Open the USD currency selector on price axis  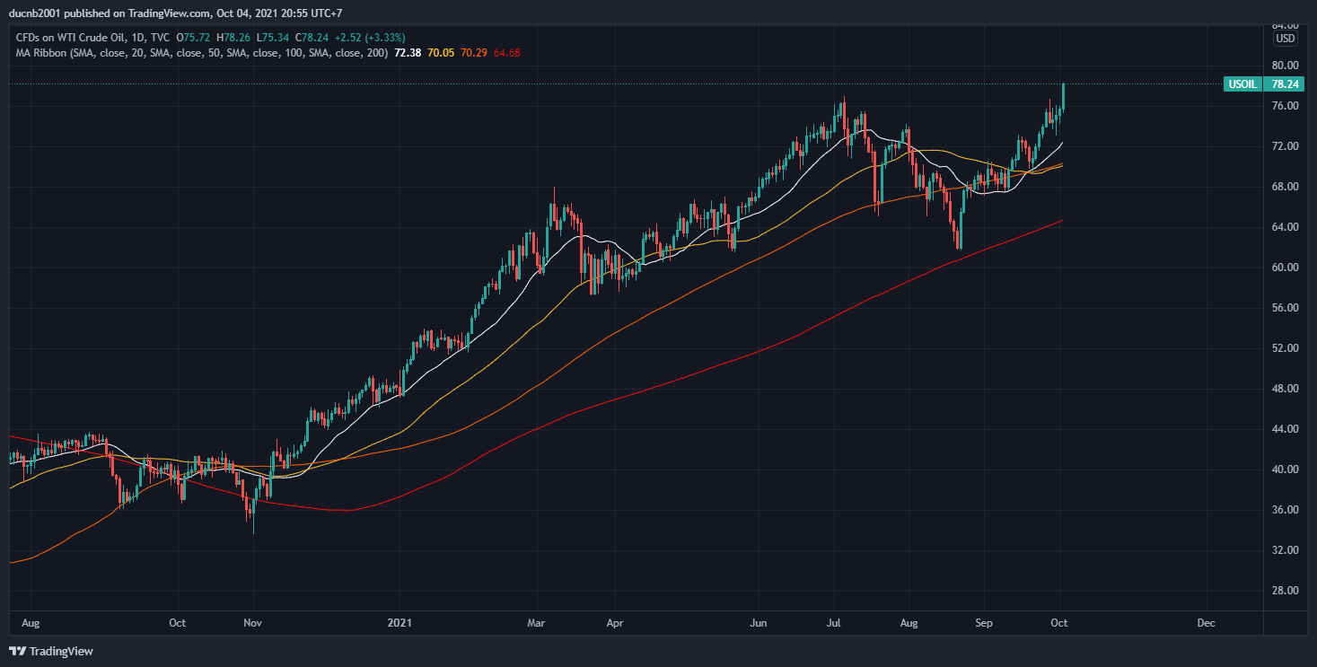tap(1286, 39)
